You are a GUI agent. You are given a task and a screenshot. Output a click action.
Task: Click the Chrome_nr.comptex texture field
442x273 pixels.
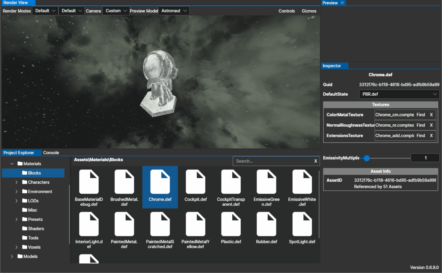click(394, 125)
